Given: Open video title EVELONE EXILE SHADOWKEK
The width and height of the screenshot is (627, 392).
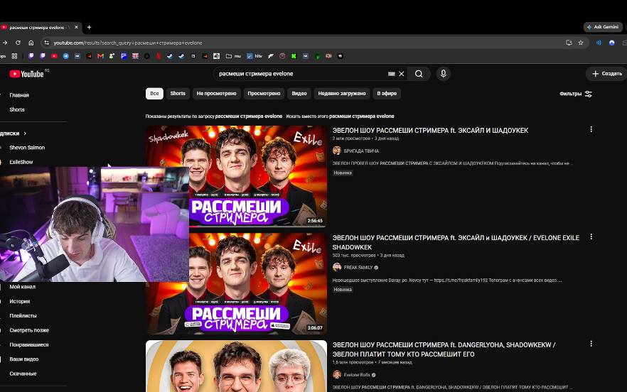Looking at the screenshot, I should click(456, 243).
